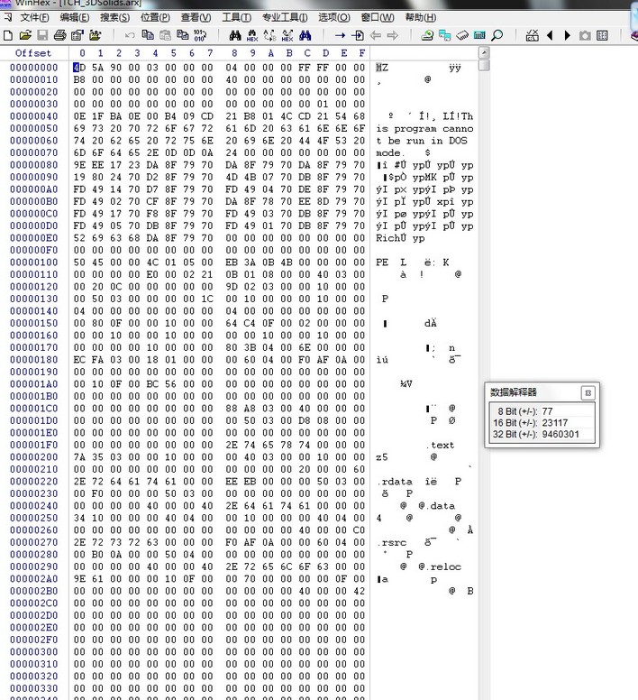The image size is (638, 700).
Task: Click the Replace HEX values icon
Action: (x=287, y=35)
